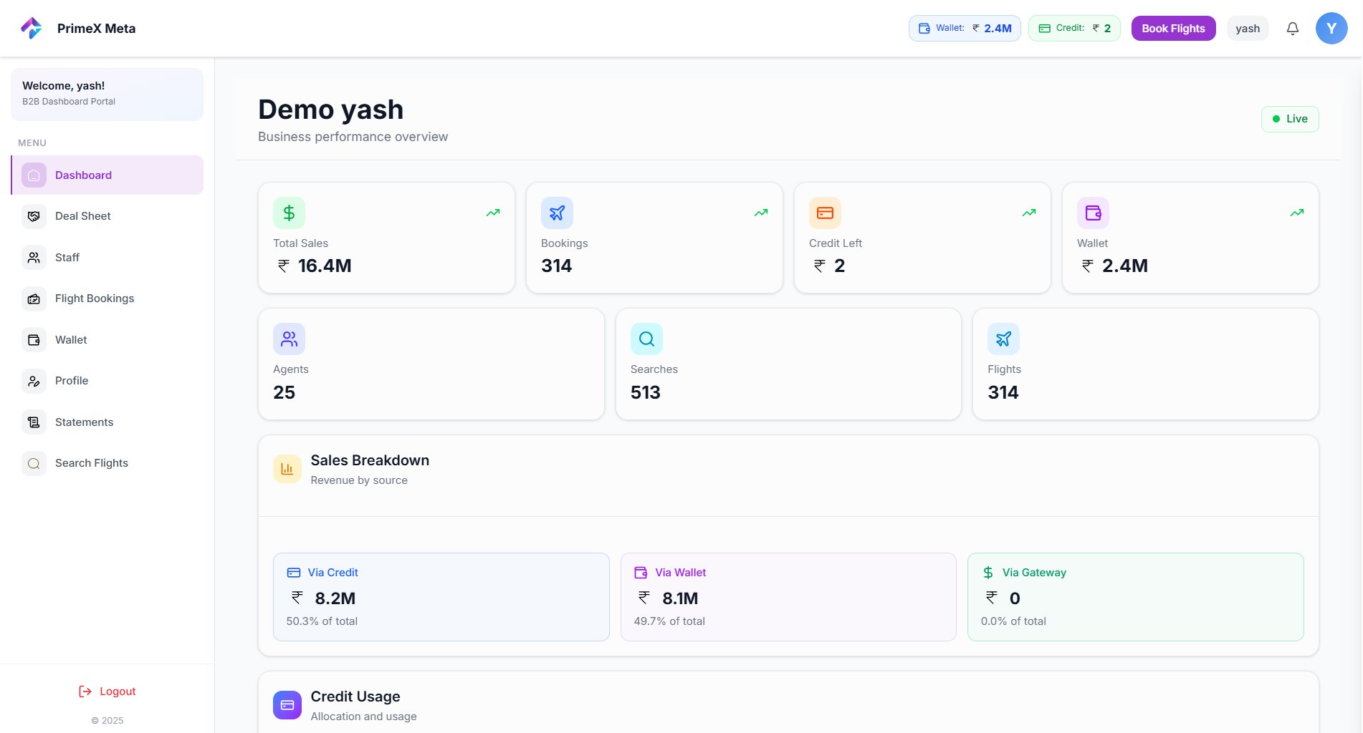Log out using the Logout link

(x=107, y=691)
